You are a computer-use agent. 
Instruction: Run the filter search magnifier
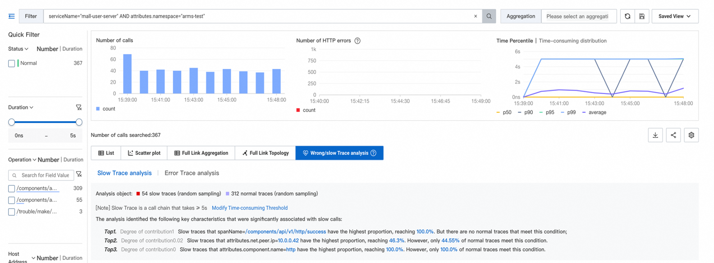tap(489, 16)
